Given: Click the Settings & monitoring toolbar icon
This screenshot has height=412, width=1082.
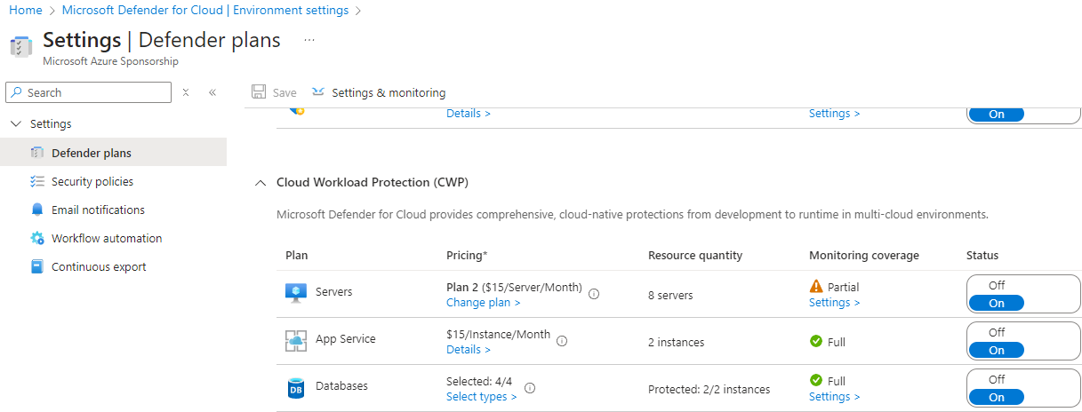Looking at the screenshot, I should pyautogui.click(x=318, y=92).
